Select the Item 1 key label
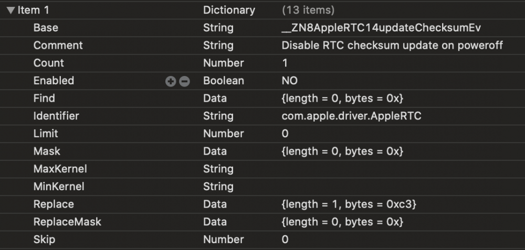This screenshot has width=525, height=250. click(33, 10)
